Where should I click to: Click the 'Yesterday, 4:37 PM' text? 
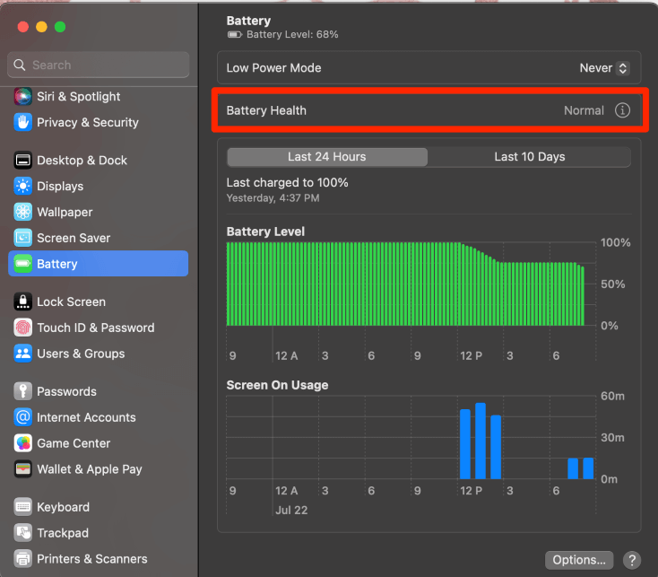273,197
